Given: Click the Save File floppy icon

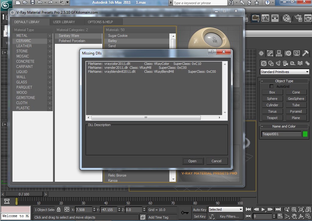Looking at the screenshot, I should (x=32, y=2).
